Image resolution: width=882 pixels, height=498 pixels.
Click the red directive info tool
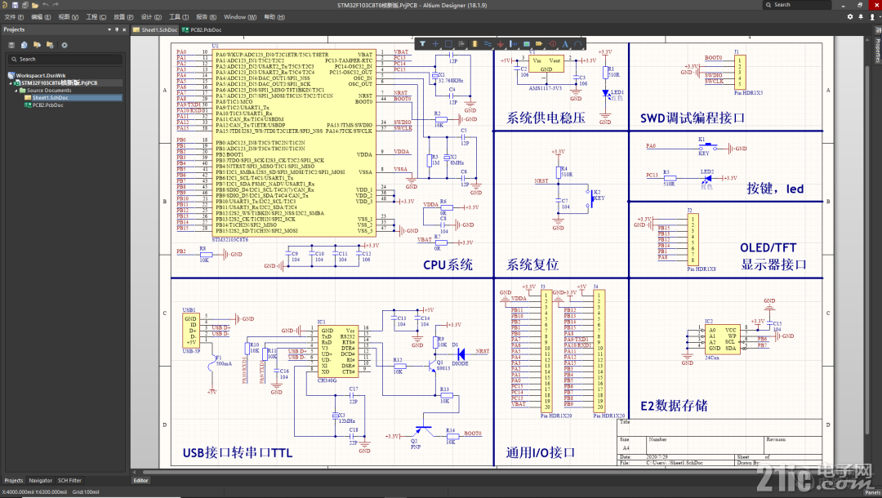click(x=552, y=44)
